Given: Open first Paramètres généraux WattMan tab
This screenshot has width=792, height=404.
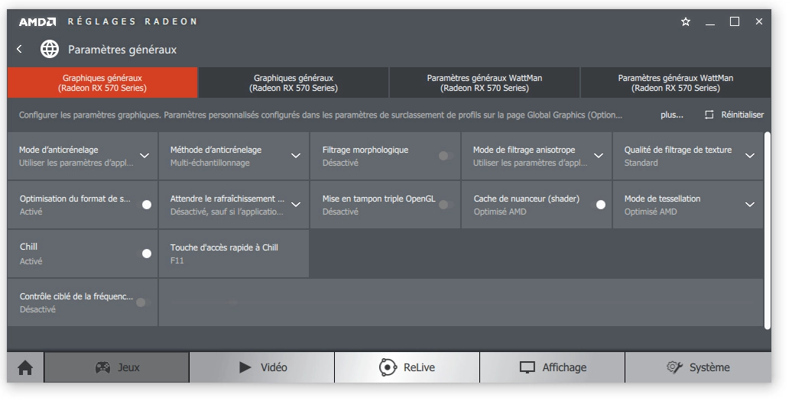Looking at the screenshot, I should pos(485,82).
